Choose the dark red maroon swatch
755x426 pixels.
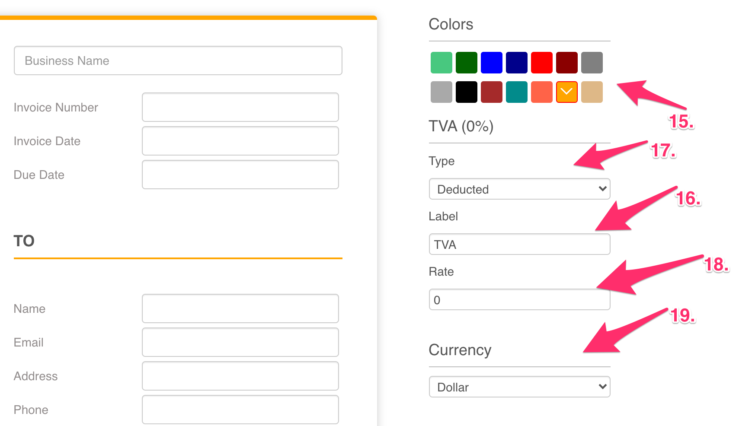point(566,63)
